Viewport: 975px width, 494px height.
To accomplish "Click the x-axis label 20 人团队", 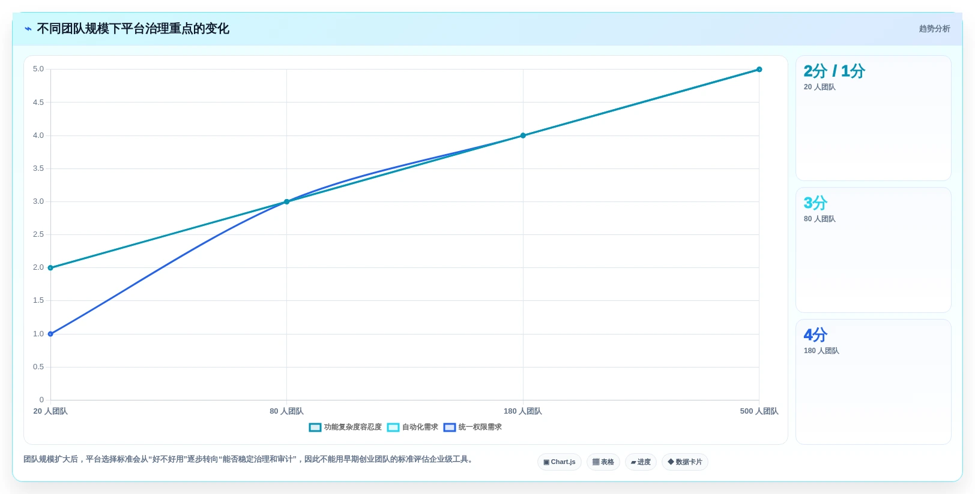I will click(x=50, y=411).
